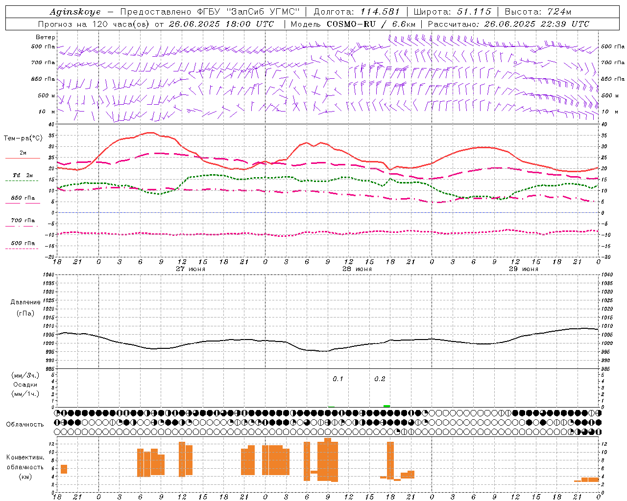Click the "Давление" pressure panel label
This screenshot has width=627, height=501.
25,302
